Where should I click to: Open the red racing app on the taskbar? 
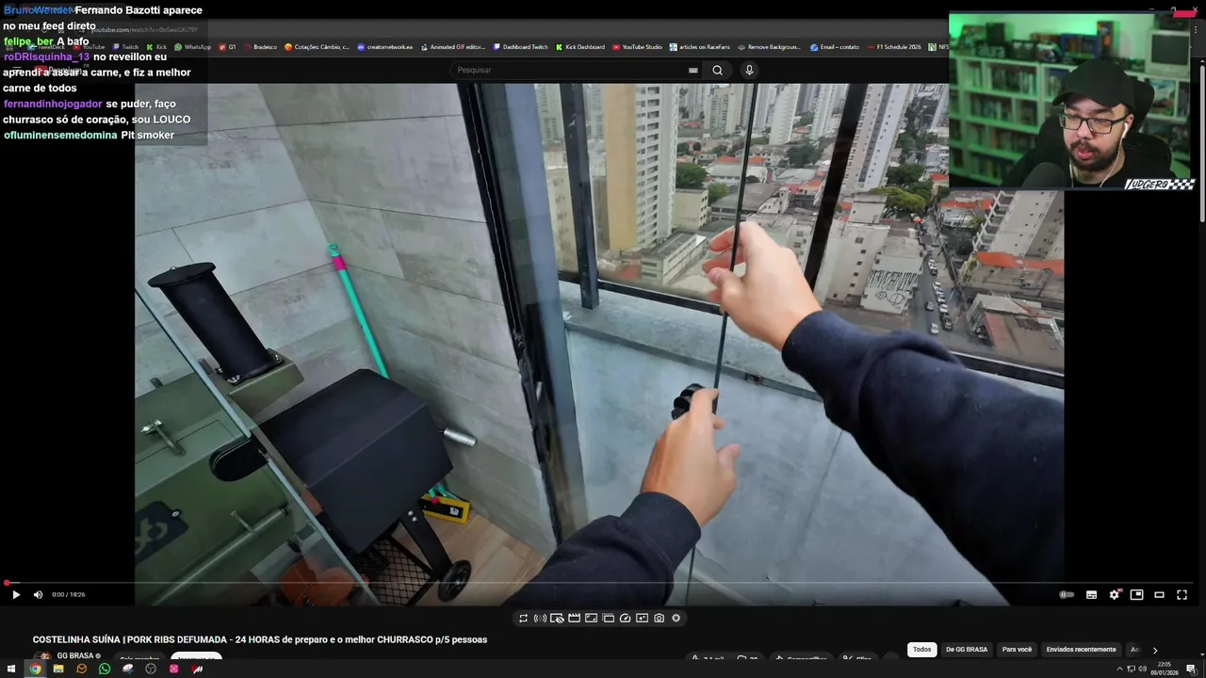[197, 669]
